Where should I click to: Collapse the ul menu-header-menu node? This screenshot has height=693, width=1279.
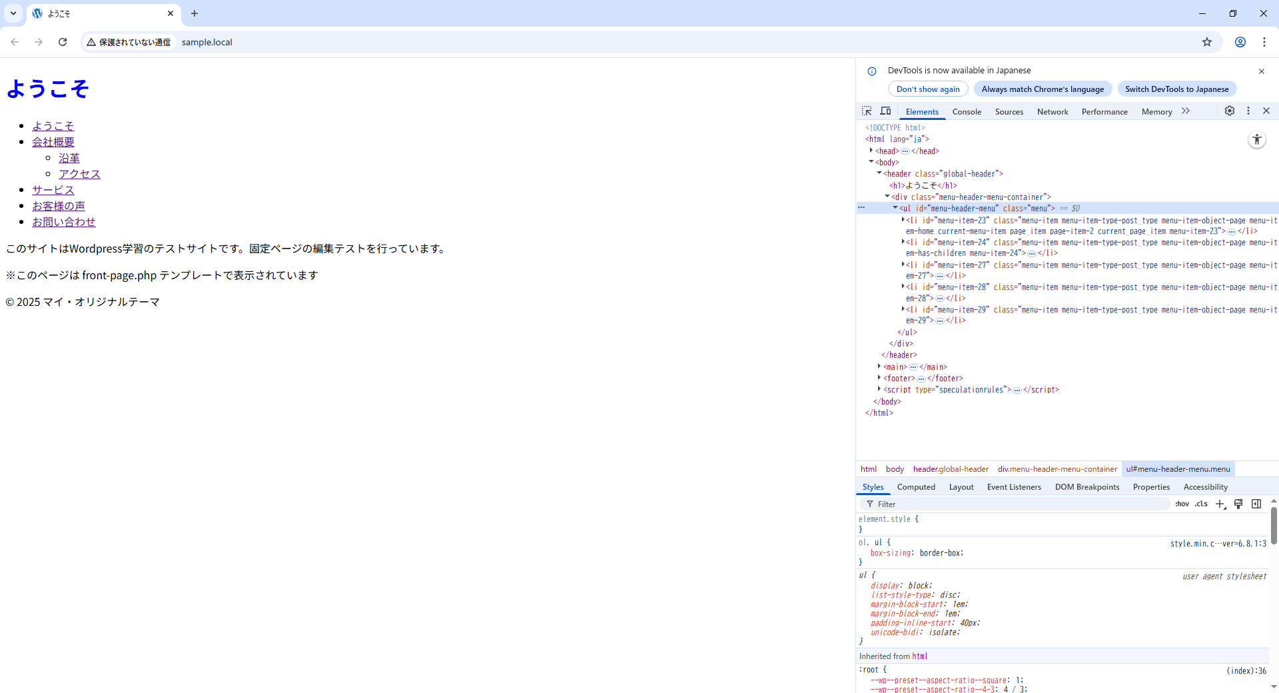pyautogui.click(x=895, y=208)
